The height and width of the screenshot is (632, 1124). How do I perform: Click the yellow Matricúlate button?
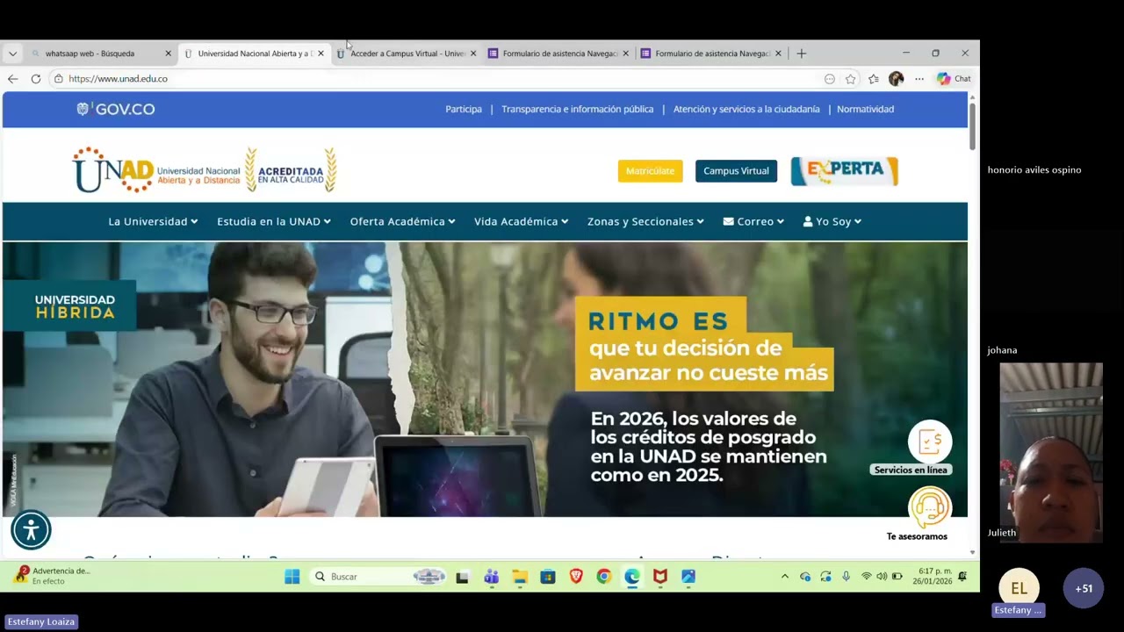coord(650,171)
